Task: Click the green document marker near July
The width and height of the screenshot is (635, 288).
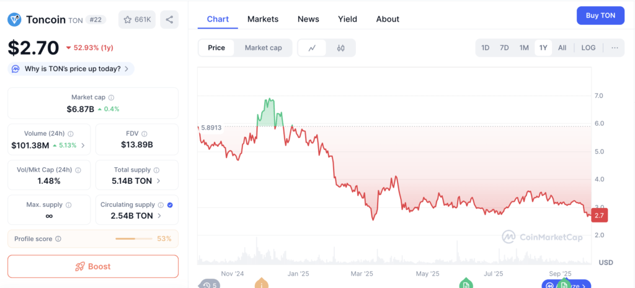Action: (466, 284)
